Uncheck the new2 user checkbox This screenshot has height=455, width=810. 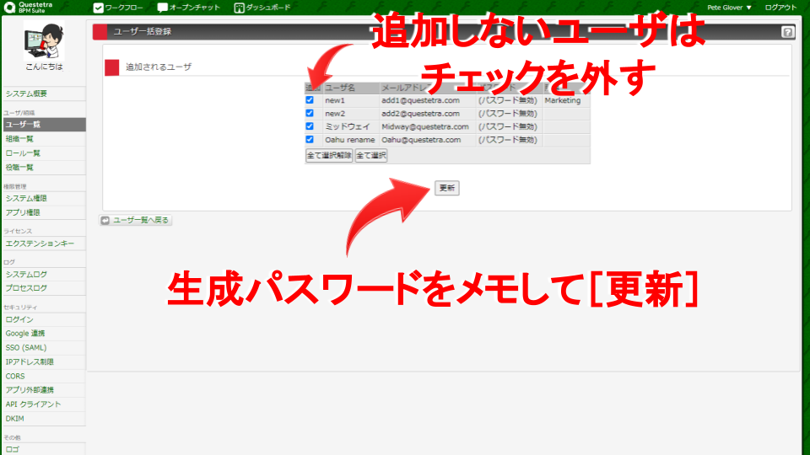click(310, 113)
